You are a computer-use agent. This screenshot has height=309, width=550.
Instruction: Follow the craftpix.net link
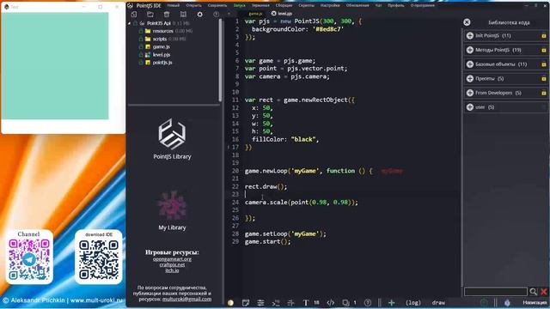click(172, 264)
